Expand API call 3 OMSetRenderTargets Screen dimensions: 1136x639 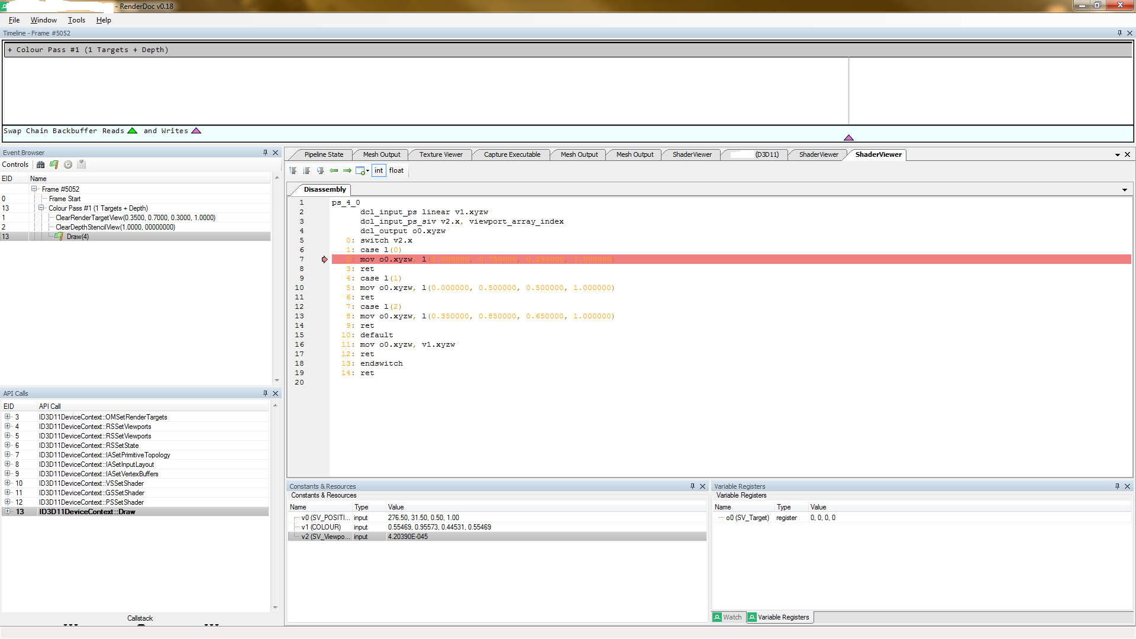tap(8, 417)
